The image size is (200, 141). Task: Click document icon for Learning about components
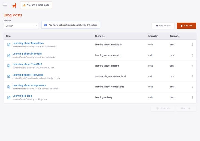click(x=9, y=87)
